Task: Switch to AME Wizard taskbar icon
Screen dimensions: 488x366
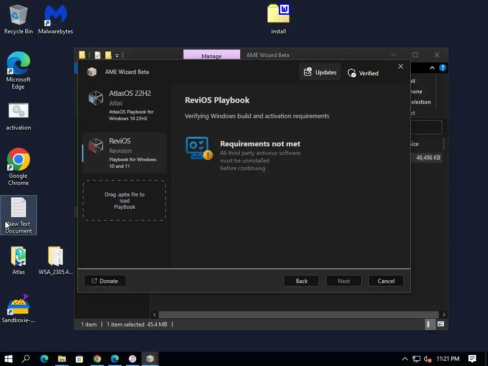Action: (150, 359)
